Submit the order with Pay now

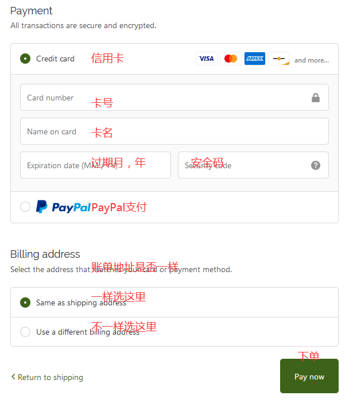[309, 376]
